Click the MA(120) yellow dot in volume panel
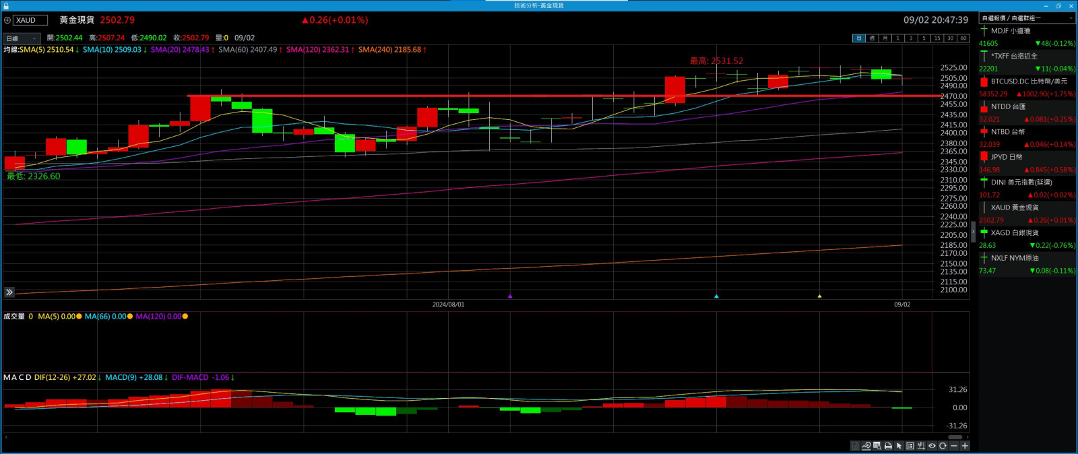The image size is (1078, 454). [185, 317]
